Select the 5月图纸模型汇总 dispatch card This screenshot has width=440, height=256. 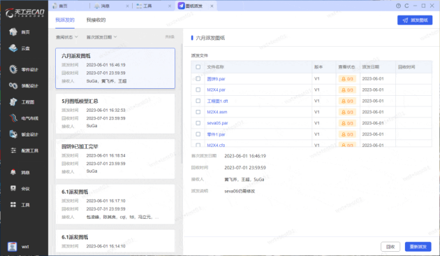[x=115, y=113]
